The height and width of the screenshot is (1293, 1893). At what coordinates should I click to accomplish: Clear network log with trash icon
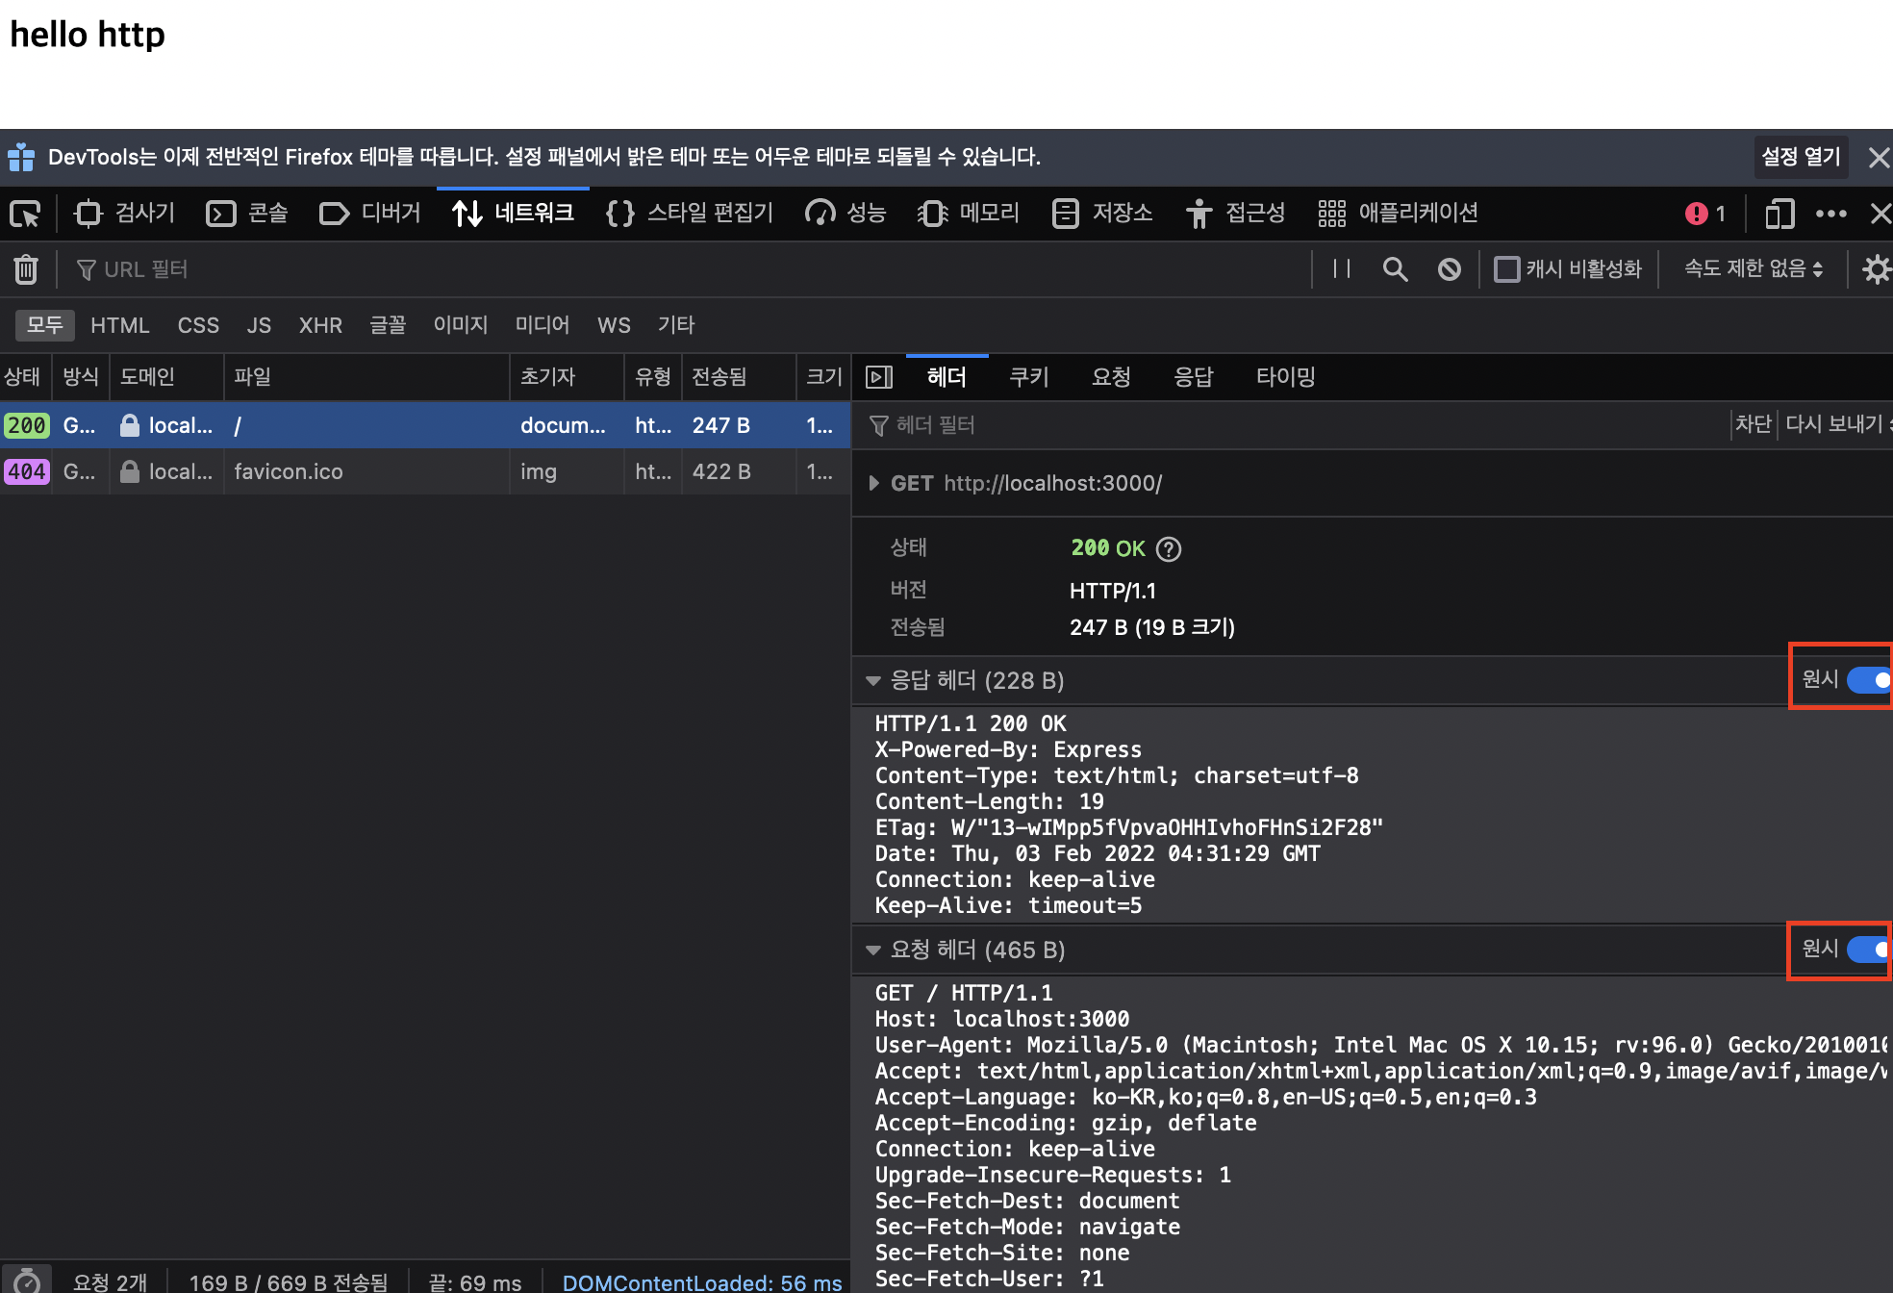tap(26, 269)
